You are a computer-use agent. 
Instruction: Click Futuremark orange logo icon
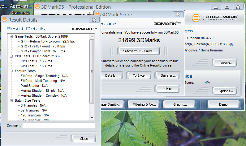coord(196,18)
